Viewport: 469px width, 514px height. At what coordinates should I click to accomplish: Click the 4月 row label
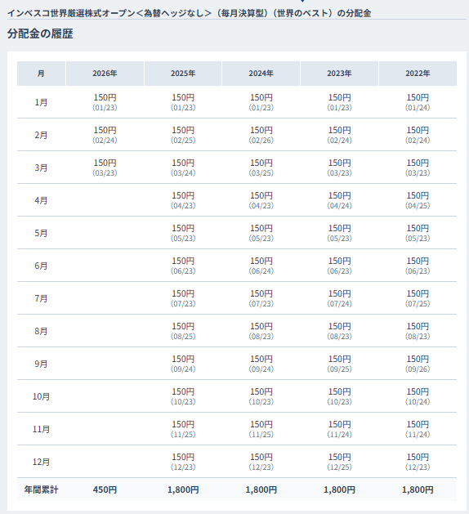(41, 200)
